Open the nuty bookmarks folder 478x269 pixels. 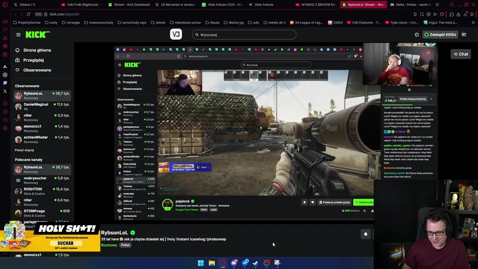click(253, 22)
